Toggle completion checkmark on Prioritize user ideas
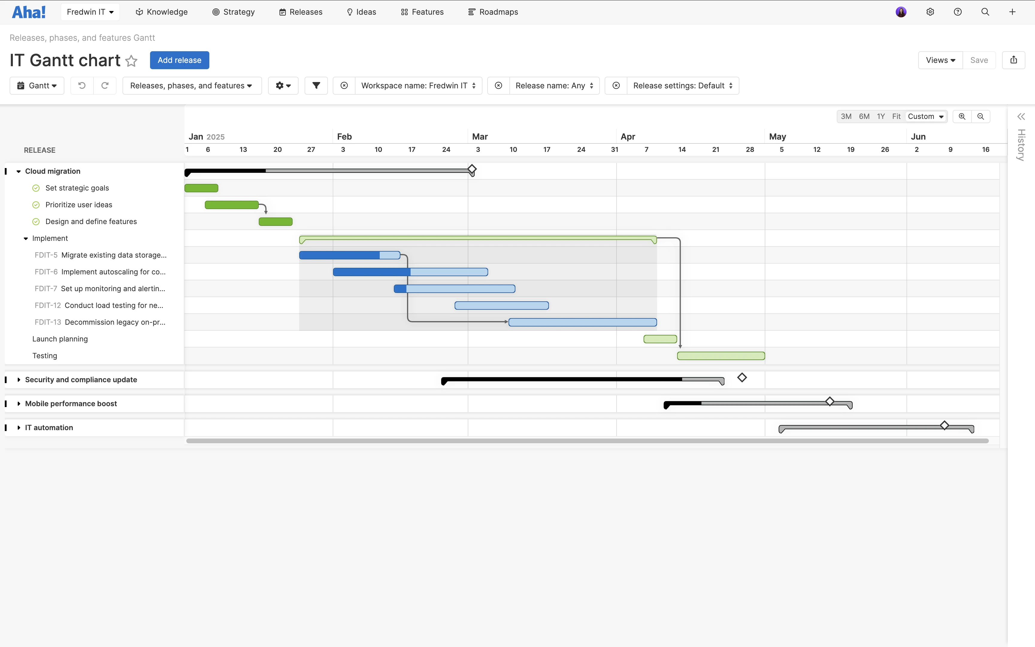The height and width of the screenshot is (647, 1035). tap(36, 205)
